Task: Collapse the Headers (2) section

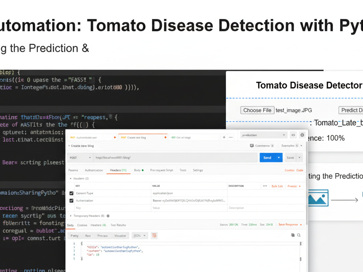Action: (79, 178)
